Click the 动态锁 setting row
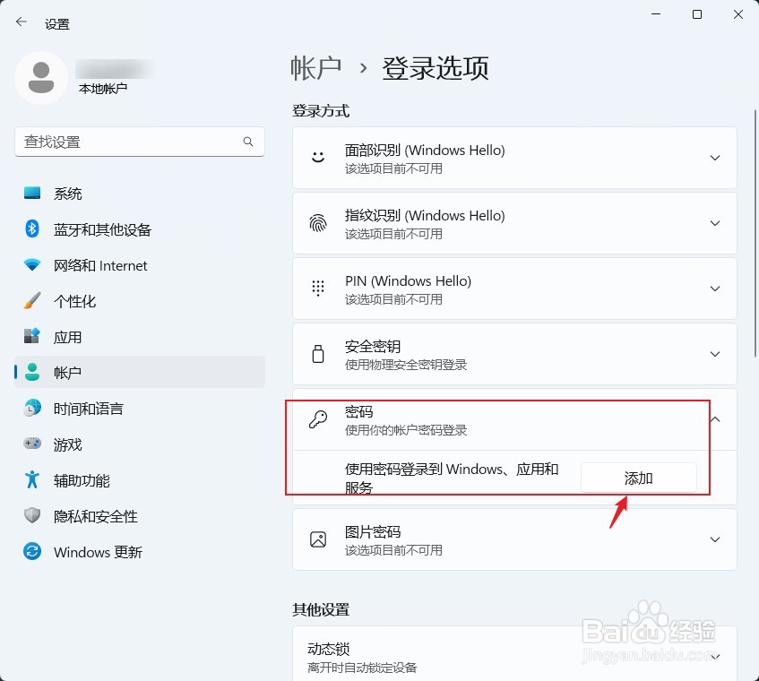The height and width of the screenshot is (681, 759). coord(514,653)
